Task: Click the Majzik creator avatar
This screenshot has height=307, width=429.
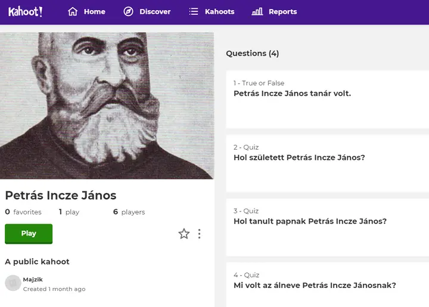Action: coord(13,283)
